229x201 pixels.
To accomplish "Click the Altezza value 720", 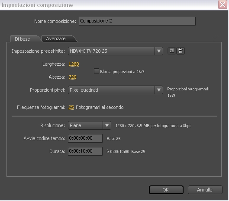I will coord(72,77).
